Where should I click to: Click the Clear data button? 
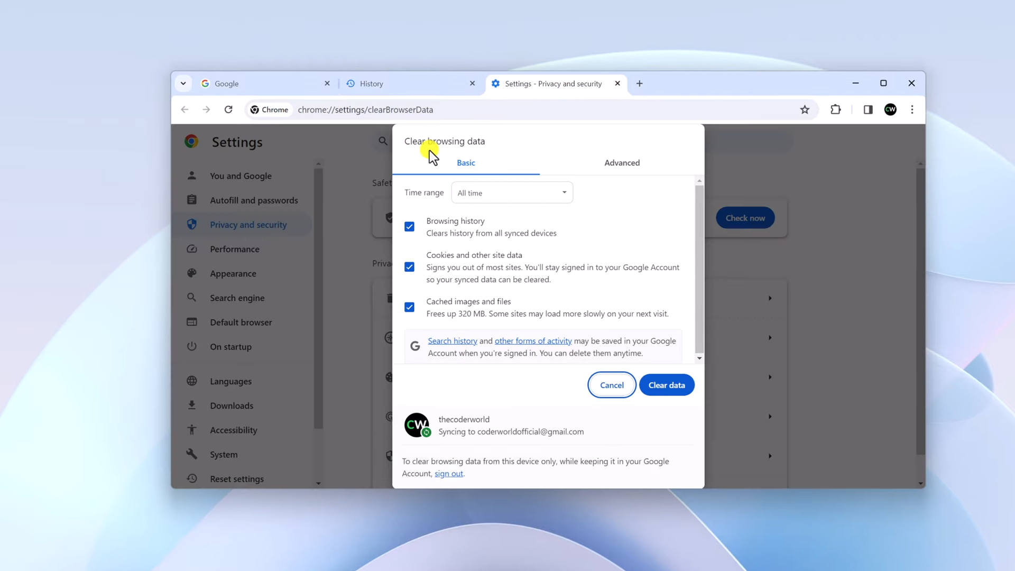coord(667,384)
